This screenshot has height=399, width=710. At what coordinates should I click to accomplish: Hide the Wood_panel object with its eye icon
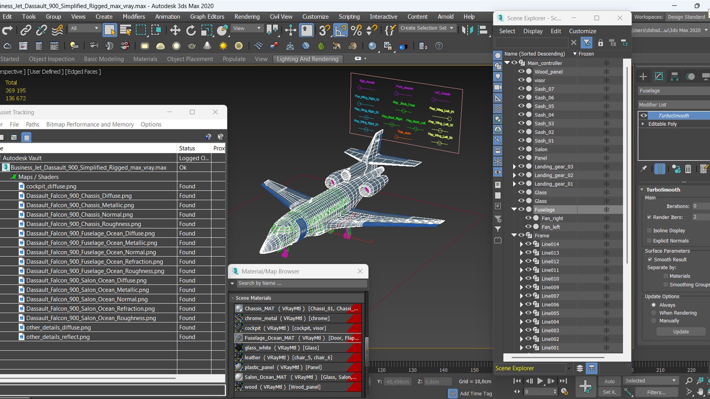[521, 71]
